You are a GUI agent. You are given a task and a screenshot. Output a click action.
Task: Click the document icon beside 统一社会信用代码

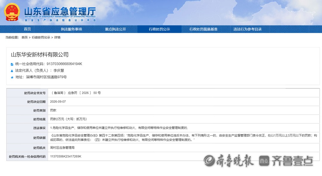click(x=12, y=64)
